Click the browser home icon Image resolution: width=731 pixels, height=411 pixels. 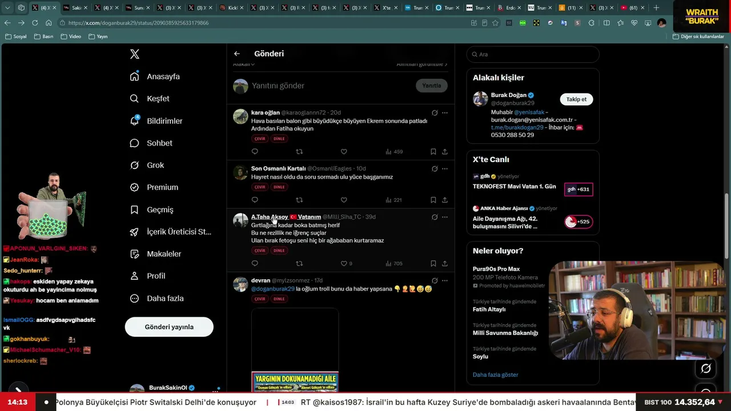(x=49, y=23)
